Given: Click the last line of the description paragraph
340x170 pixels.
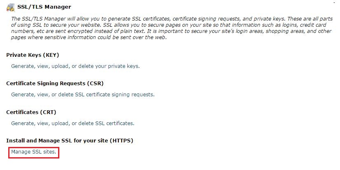Looking at the screenshot, I should point(89,38).
